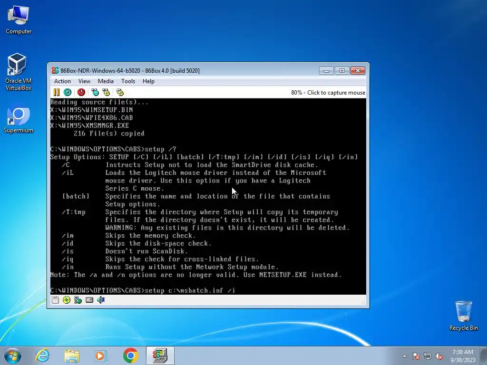Click the '80% - Click to capture mouse' status text
This screenshot has height=365, width=487.
point(328,93)
